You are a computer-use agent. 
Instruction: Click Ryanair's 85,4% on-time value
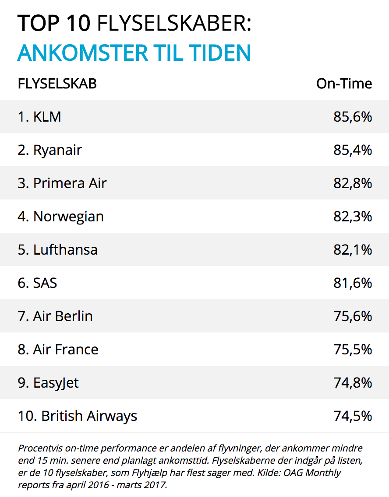tap(352, 150)
